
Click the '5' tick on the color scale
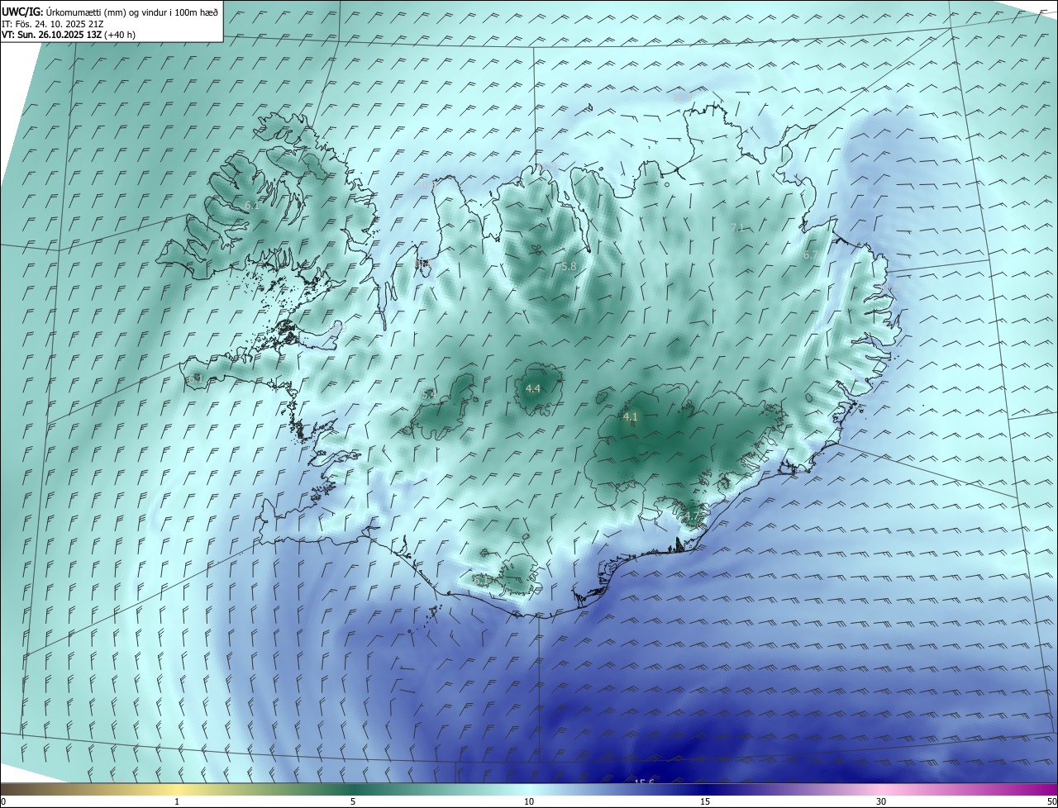click(x=353, y=801)
